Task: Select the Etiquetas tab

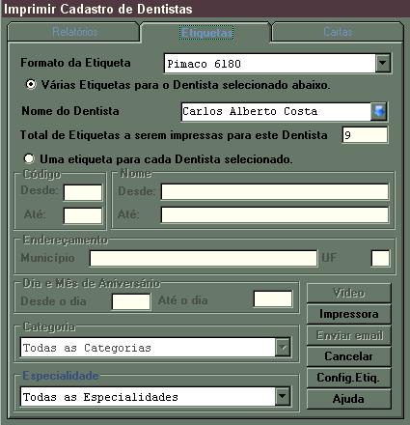Action: [x=206, y=33]
